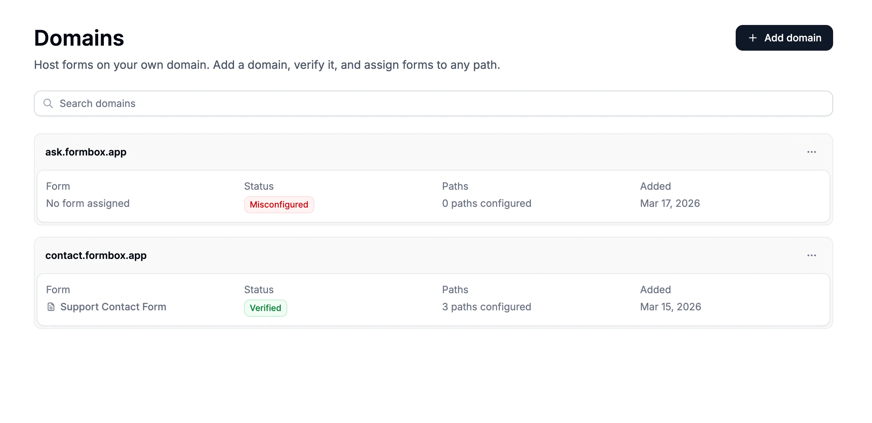872x423 pixels.
Task: Open the three-dot menu for ask.formbox.app
Action: click(811, 152)
